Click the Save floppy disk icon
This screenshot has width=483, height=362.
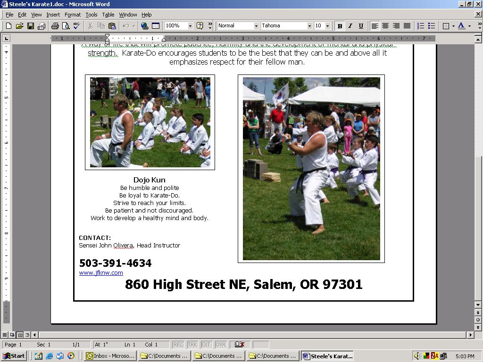tap(30, 26)
